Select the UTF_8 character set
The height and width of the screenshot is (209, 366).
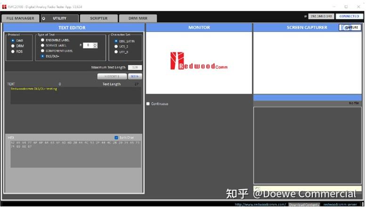point(116,52)
